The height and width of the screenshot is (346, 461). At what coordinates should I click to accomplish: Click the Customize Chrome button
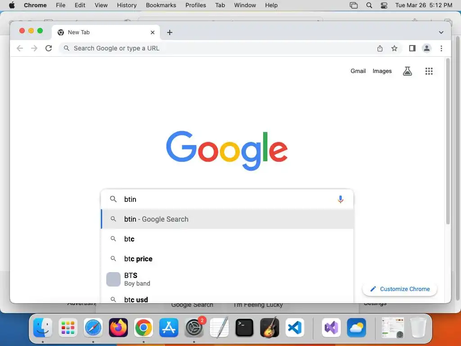pos(400,289)
